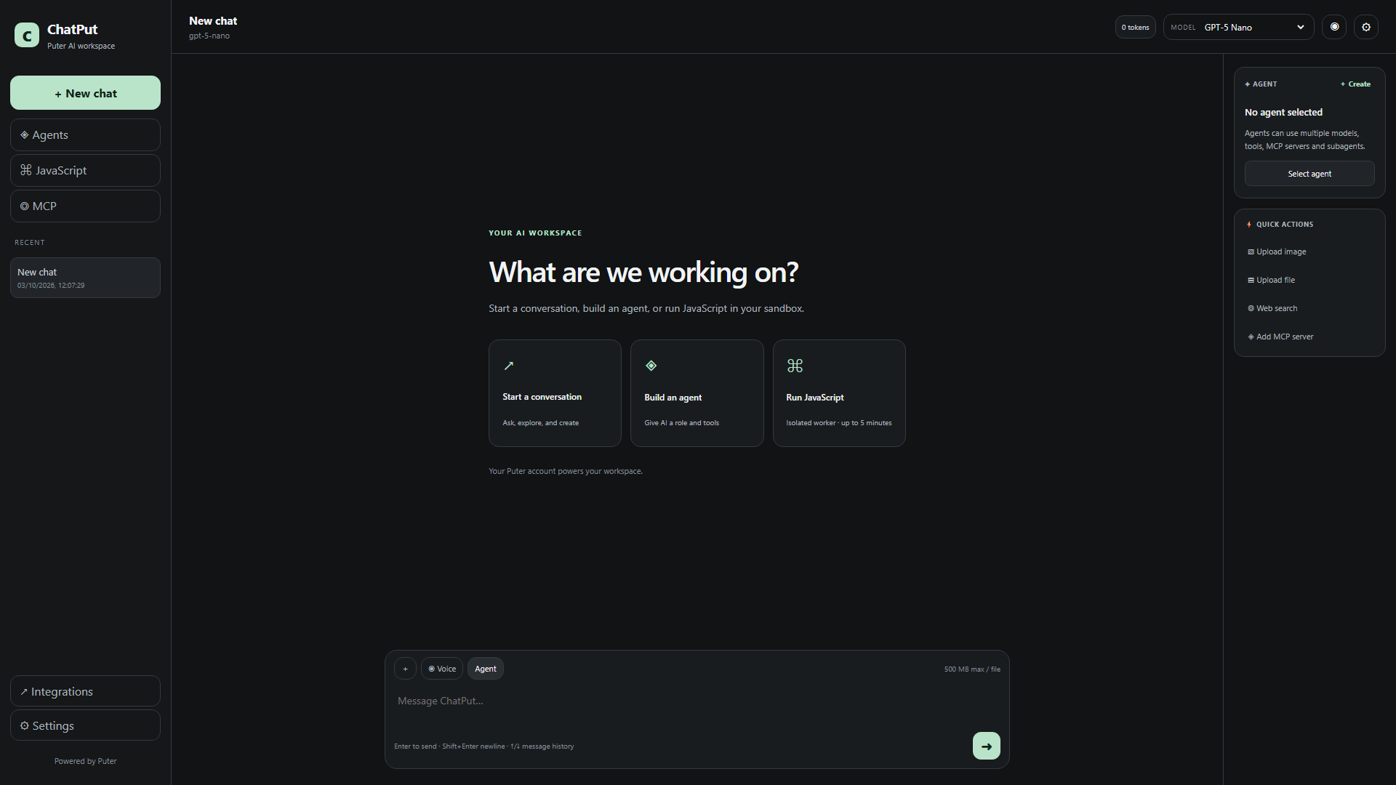
Task: Click the 'No agent selected' heading
Action: (x=1283, y=113)
